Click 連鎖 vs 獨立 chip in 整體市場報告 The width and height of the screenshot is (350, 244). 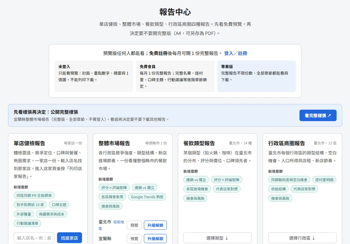(144, 187)
